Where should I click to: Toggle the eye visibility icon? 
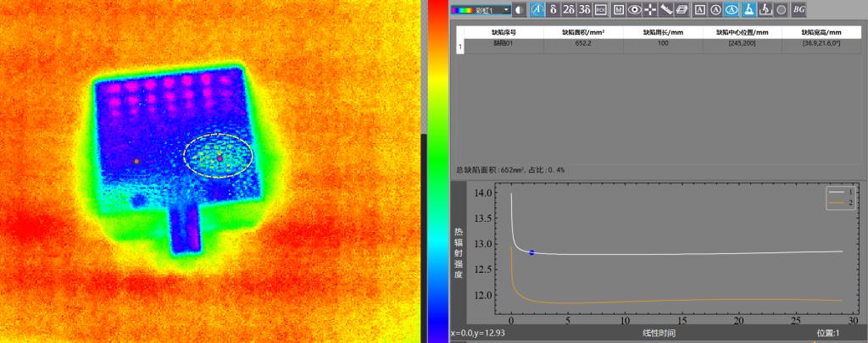(x=634, y=9)
